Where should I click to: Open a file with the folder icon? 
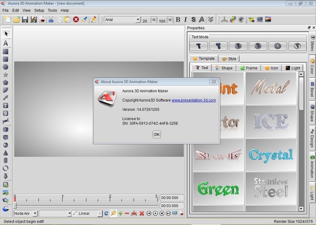tap(16, 20)
